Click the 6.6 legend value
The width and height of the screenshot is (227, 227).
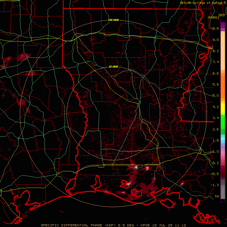pyautogui.click(x=216, y=73)
